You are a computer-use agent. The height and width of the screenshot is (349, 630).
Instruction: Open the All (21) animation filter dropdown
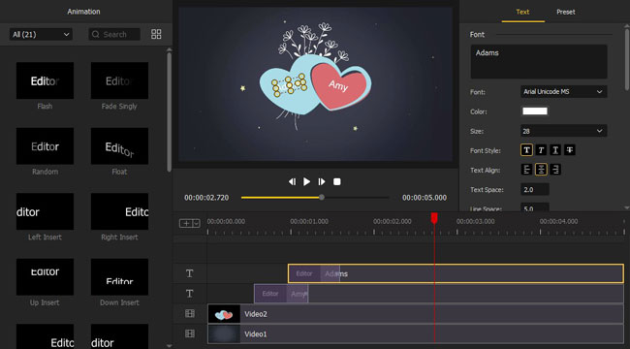(41, 34)
